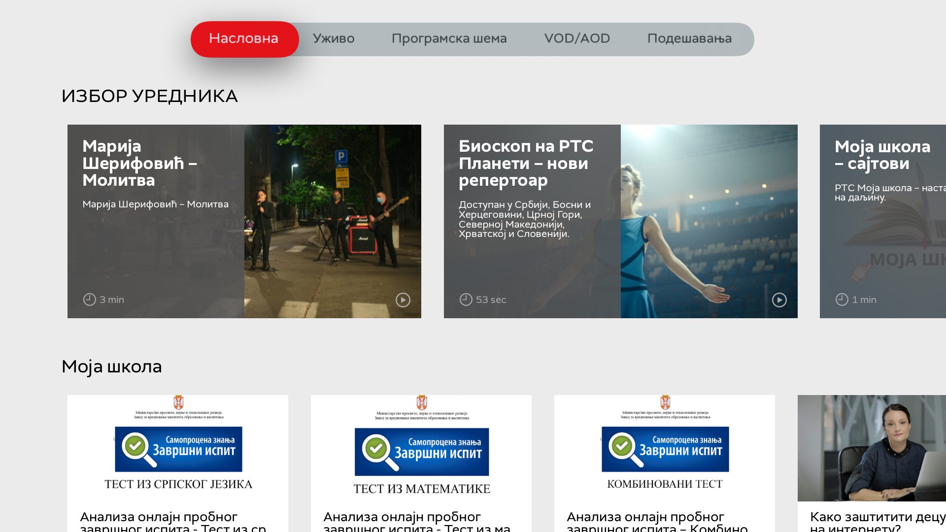This screenshot has height=532, width=946.
Task: Open the Како заштитити децу video thumbnail
Action: [x=872, y=448]
